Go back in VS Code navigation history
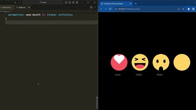196x110 pixels. pos(16,2)
